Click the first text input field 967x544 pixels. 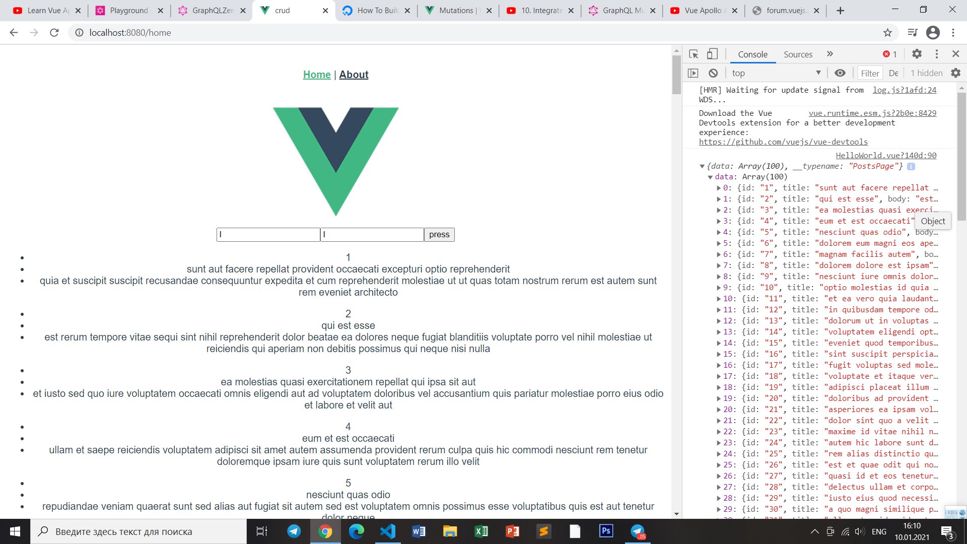point(268,235)
